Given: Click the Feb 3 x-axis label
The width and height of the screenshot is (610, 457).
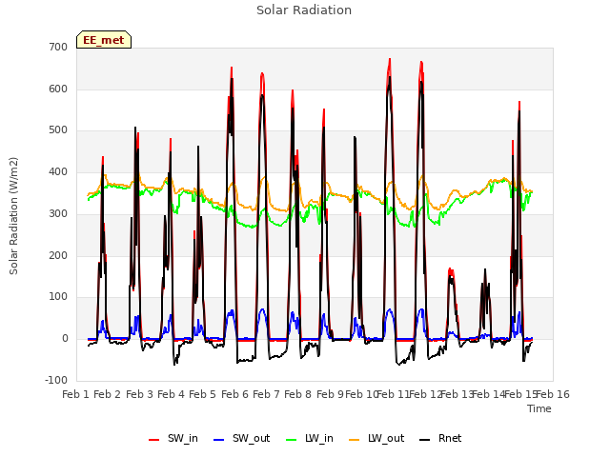Looking at the screenshot, I should click(139, 394).
